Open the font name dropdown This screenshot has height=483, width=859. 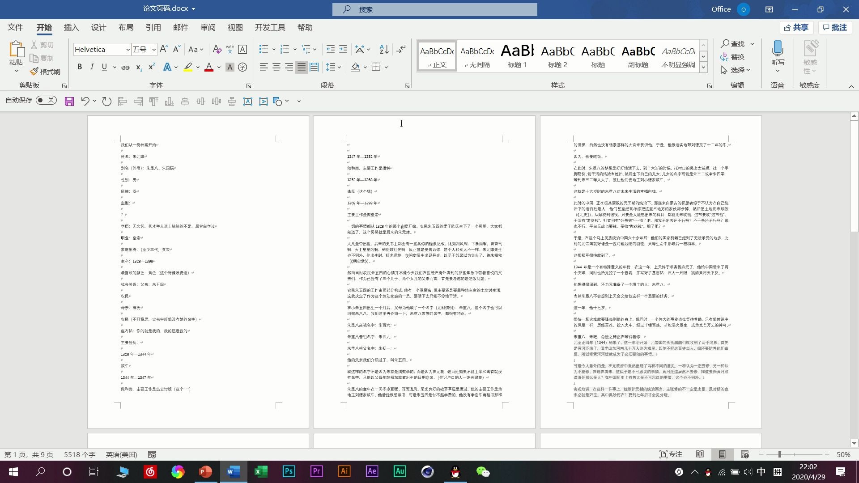tap(128, 50)
